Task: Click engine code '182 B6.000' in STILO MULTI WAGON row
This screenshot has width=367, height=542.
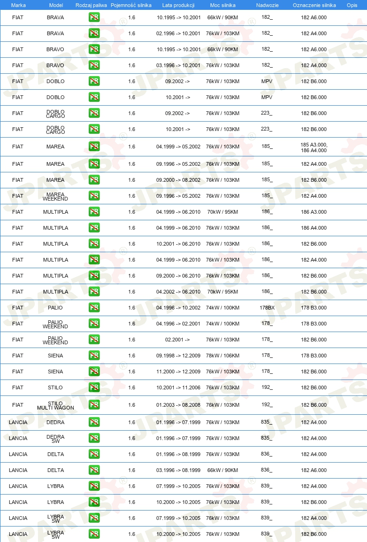Action: click(314, 405)
